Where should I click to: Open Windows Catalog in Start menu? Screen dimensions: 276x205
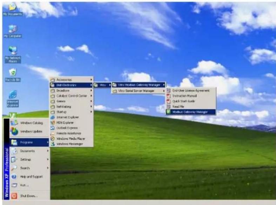point(29,123)
